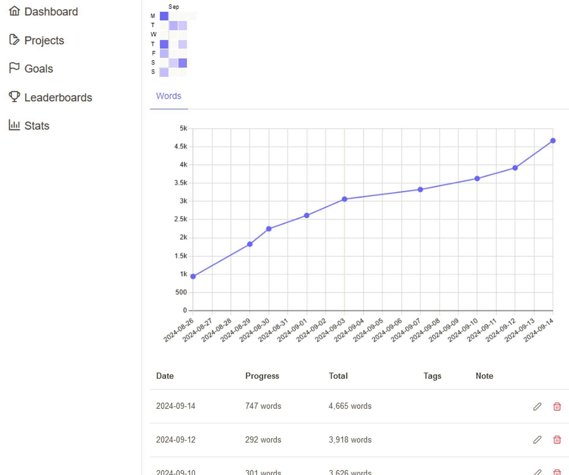Screen dimensions: 569x475
Task: Click the Progress column header
Action: [262, 376]
